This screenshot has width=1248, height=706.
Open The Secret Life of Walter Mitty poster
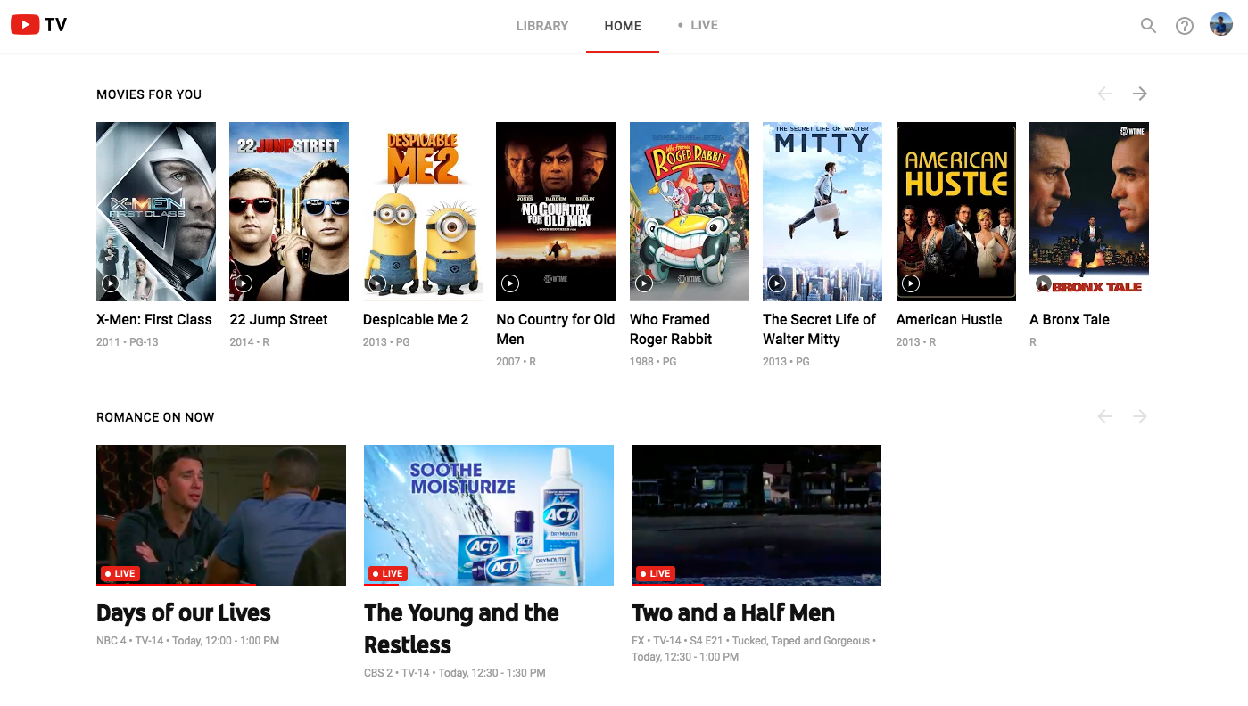822,211
